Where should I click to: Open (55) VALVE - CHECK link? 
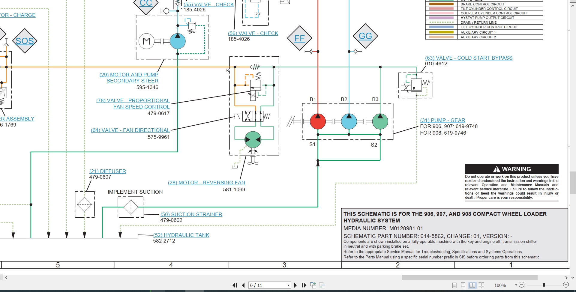(x=208, y=4)
